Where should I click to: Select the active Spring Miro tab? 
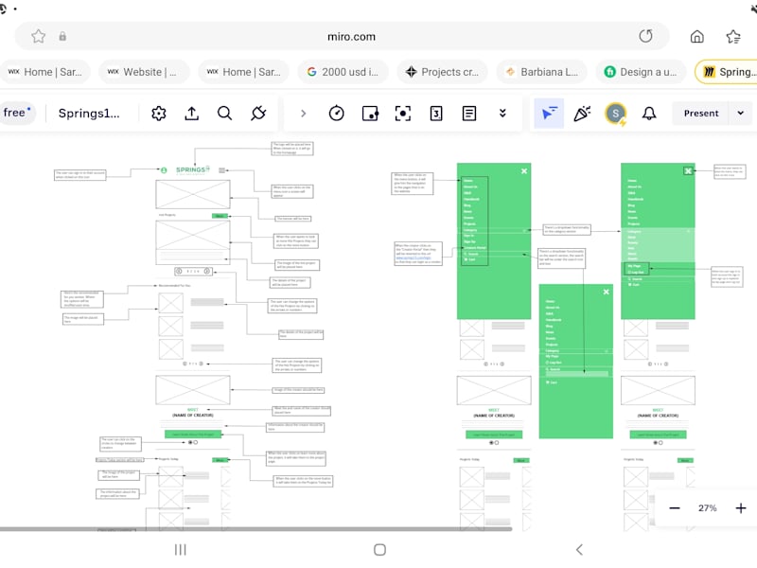[x=726, y=72]
